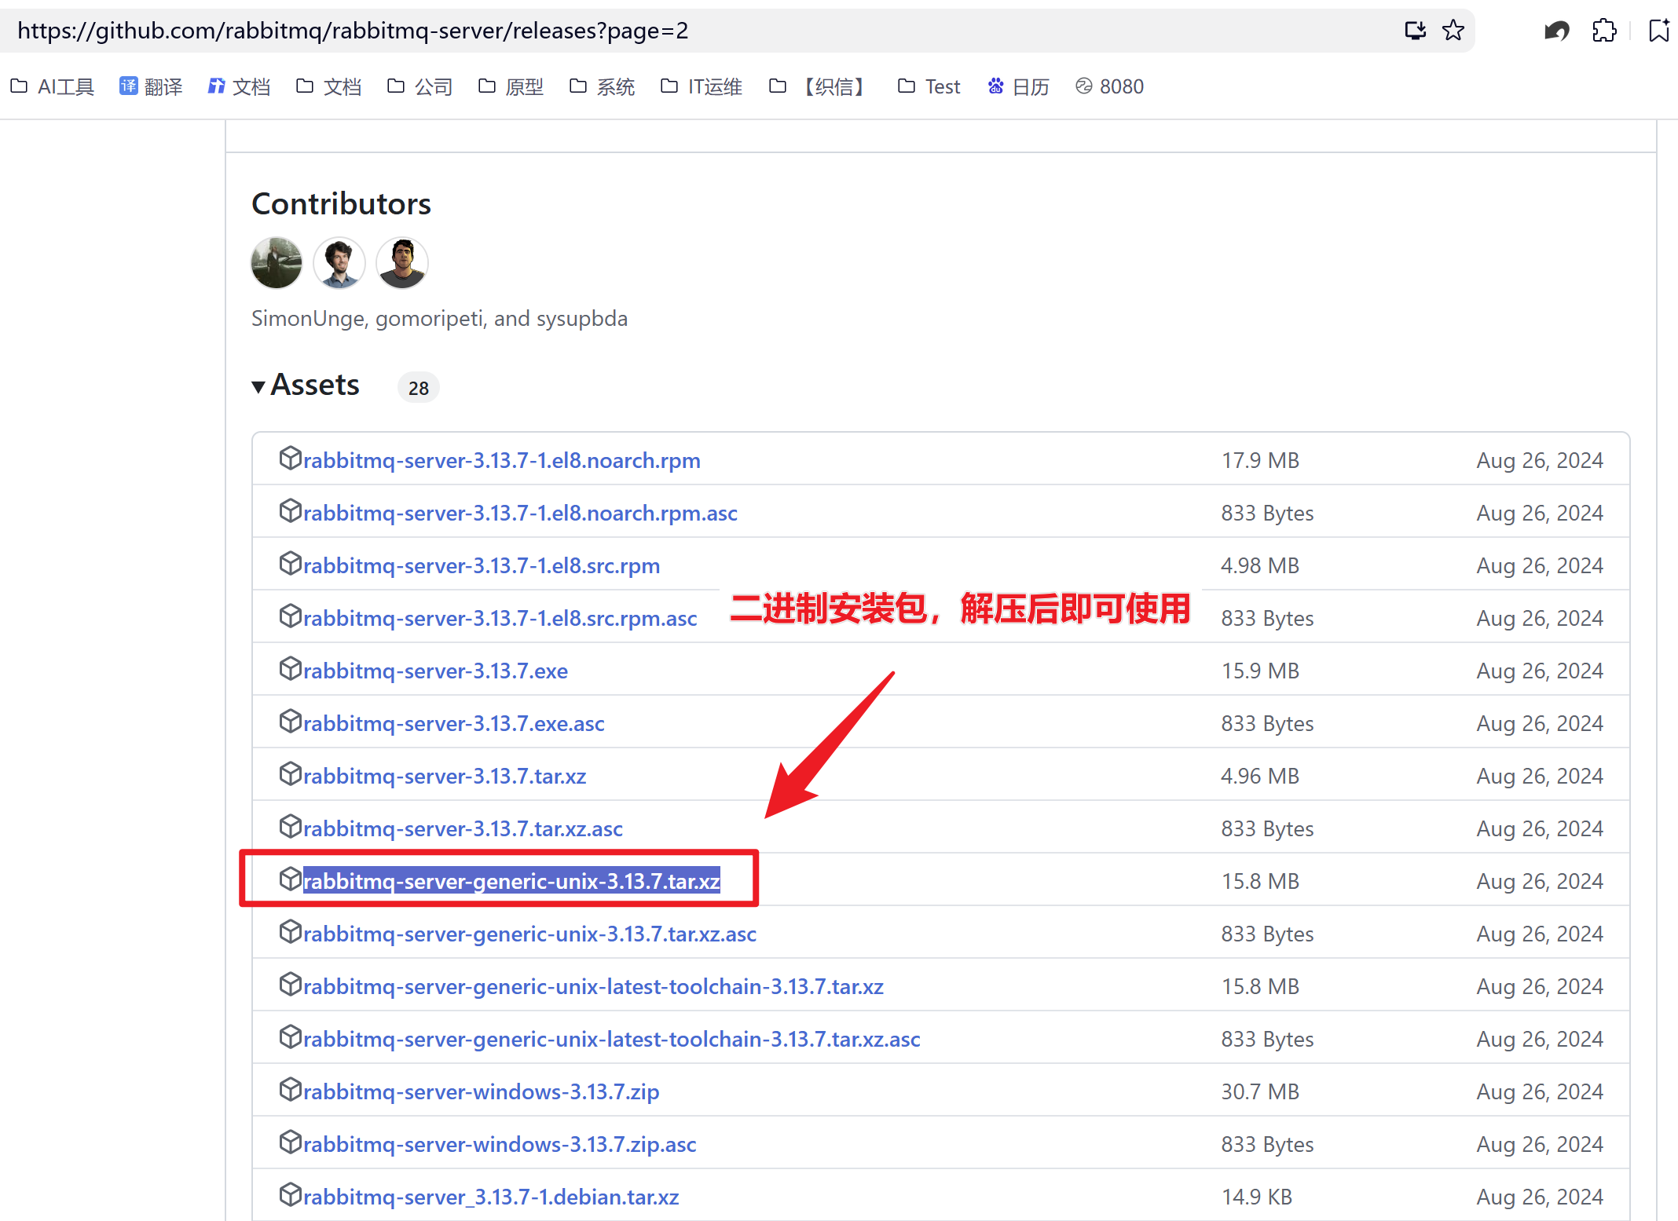The width and height of the screenshot is (1678, 1221).
Task: Click package icon beside windows-3.13.7.zip.asc
Action: point(290,1142)
